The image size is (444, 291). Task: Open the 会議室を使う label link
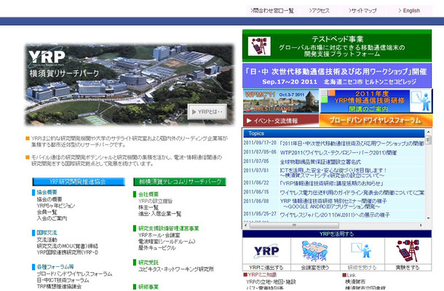[315, 268]
